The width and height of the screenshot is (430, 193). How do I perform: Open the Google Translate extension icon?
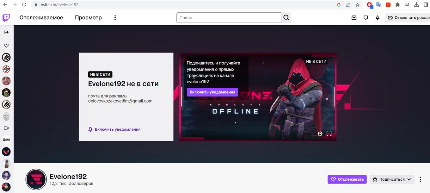378,5
